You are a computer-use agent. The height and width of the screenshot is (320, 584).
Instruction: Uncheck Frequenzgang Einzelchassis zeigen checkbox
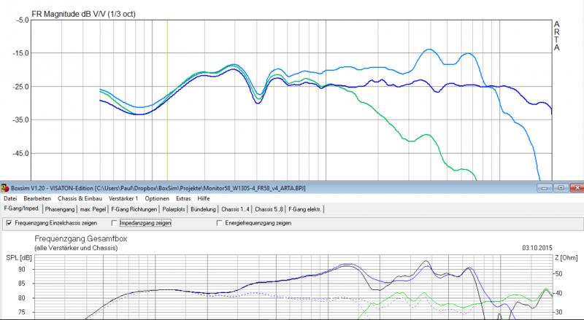(x=9, y=223)
